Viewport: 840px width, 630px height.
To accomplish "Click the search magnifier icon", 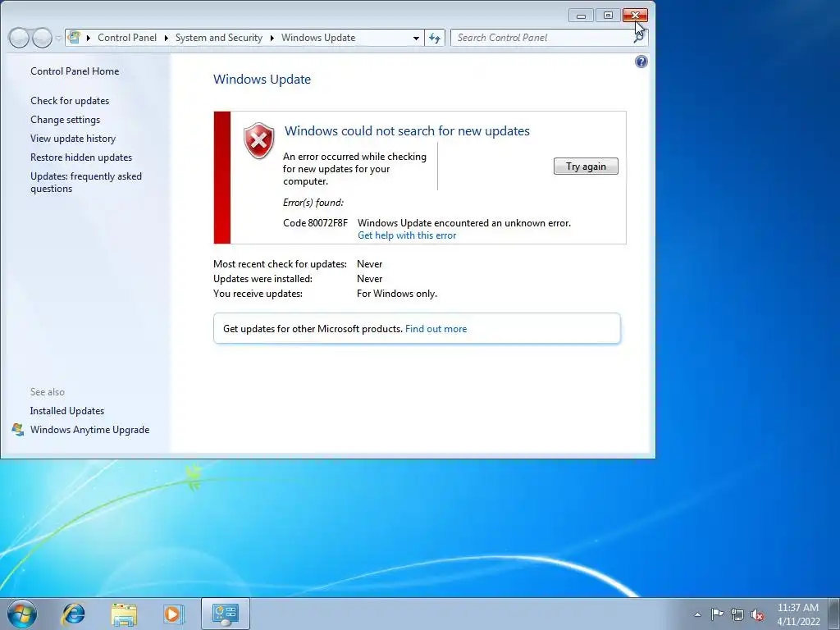I will 638,38.
